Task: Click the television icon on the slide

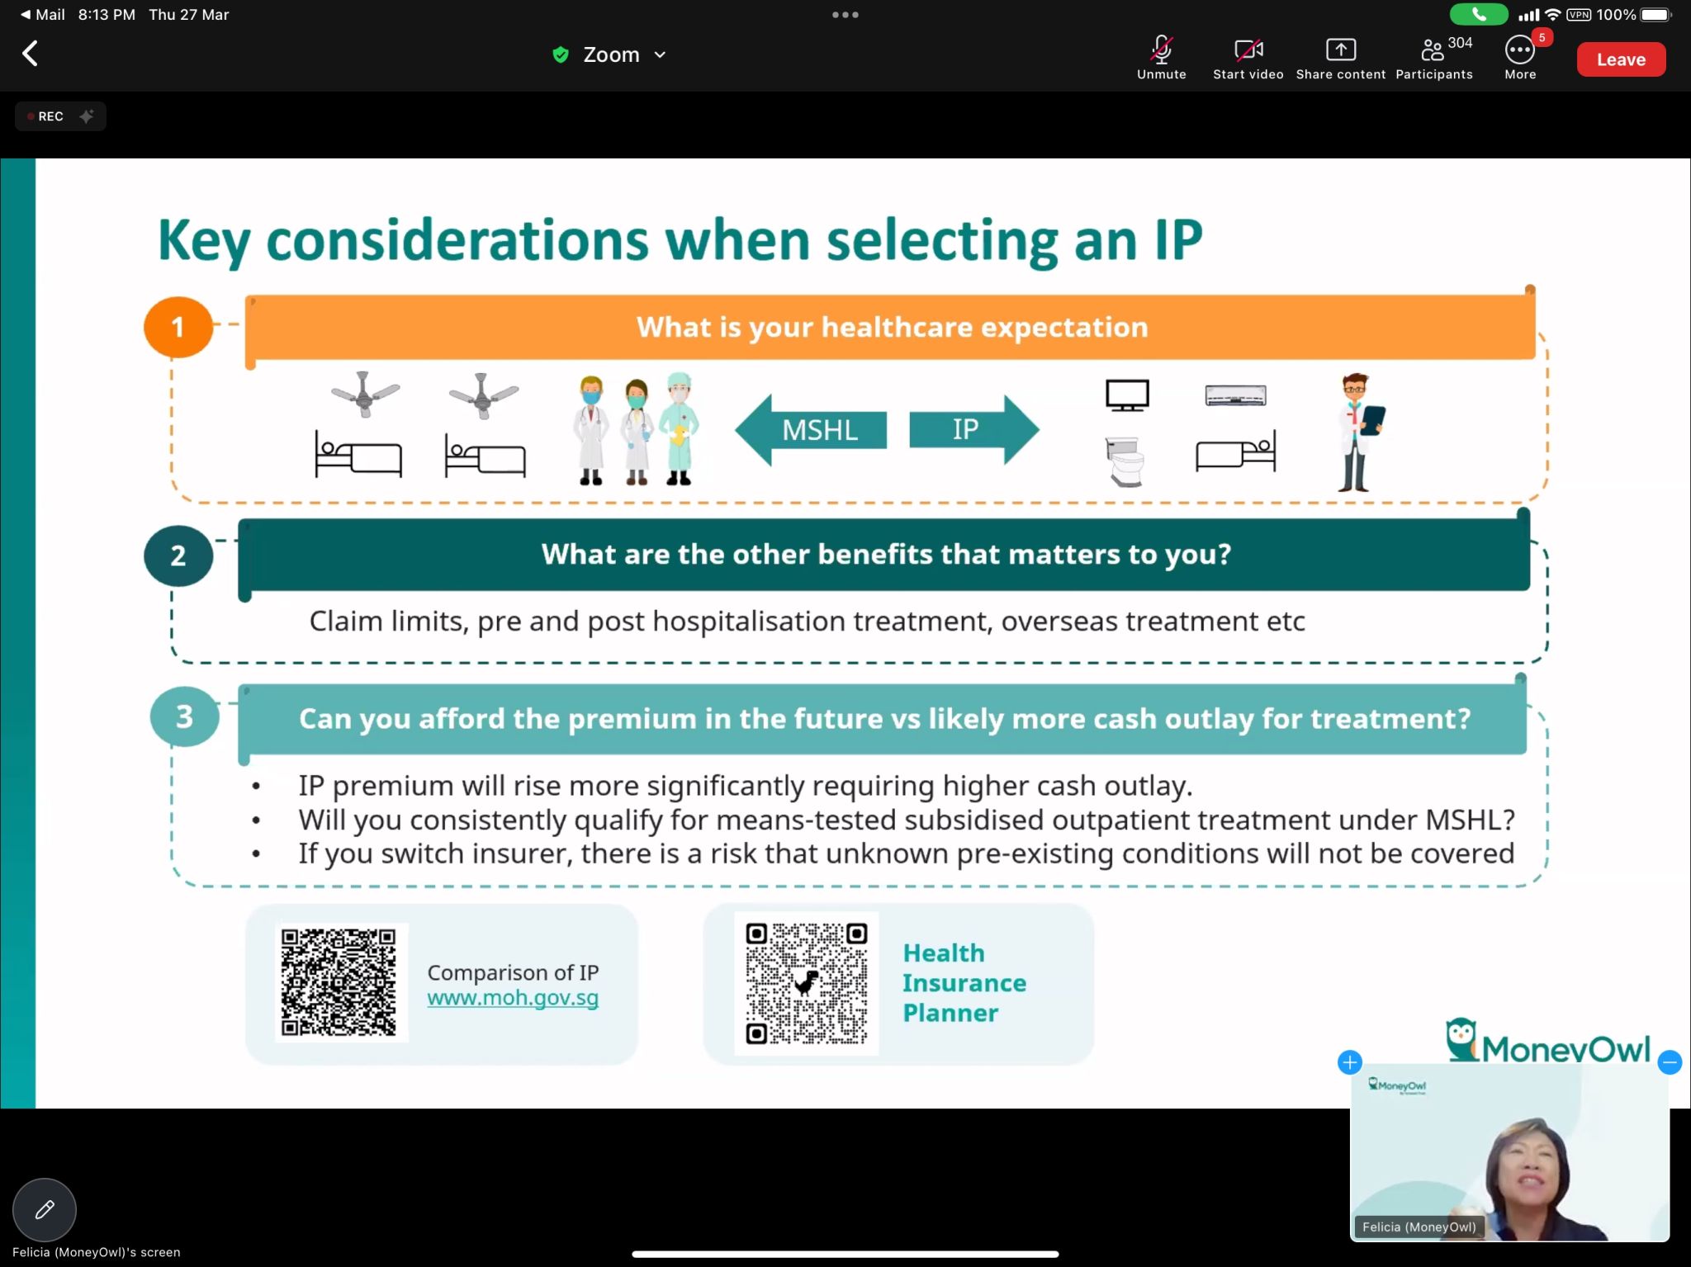Action: click(1127, 395)
